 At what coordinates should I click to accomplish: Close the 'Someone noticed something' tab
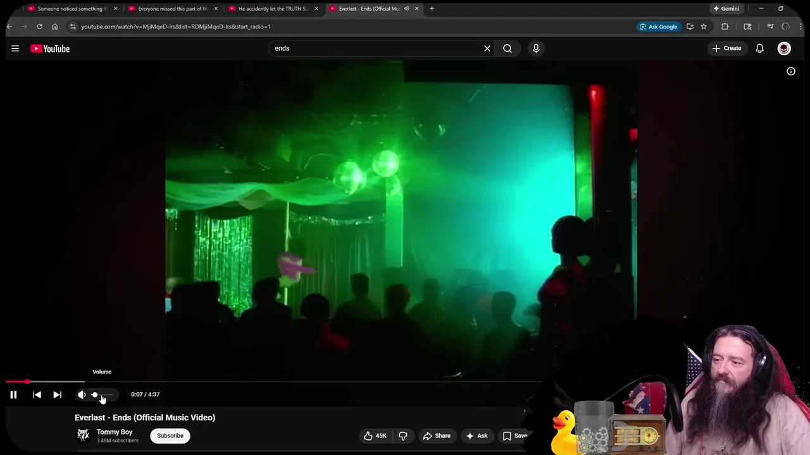(115, 9)
